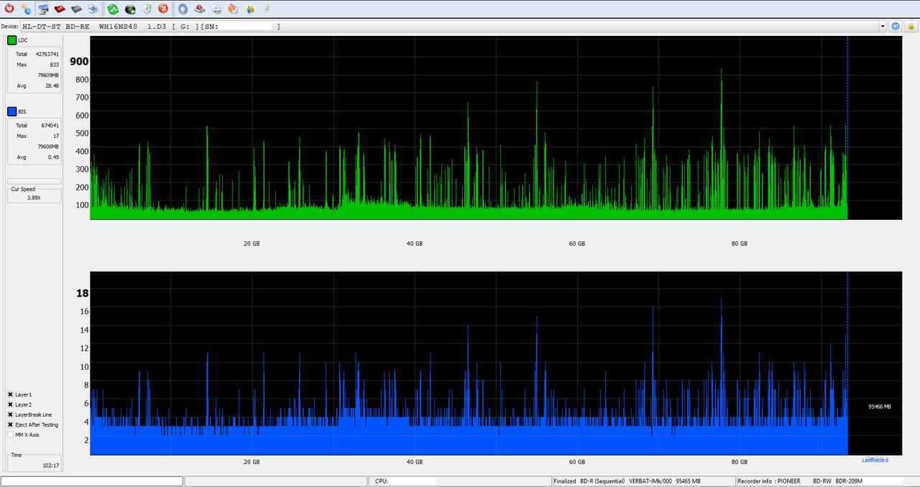Click the red drive toolbar icon
This screenshot has height=487, width=920.
click(x=60, y=9)
